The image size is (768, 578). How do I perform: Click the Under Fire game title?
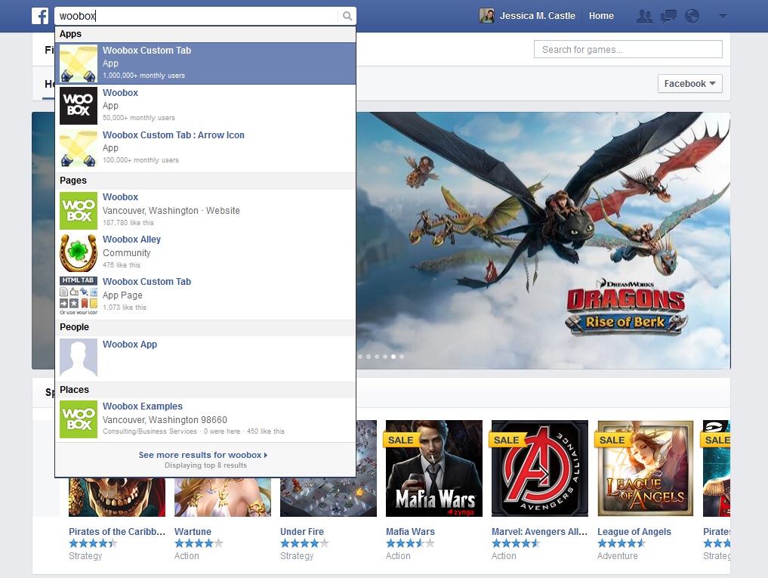click(302, 531)
